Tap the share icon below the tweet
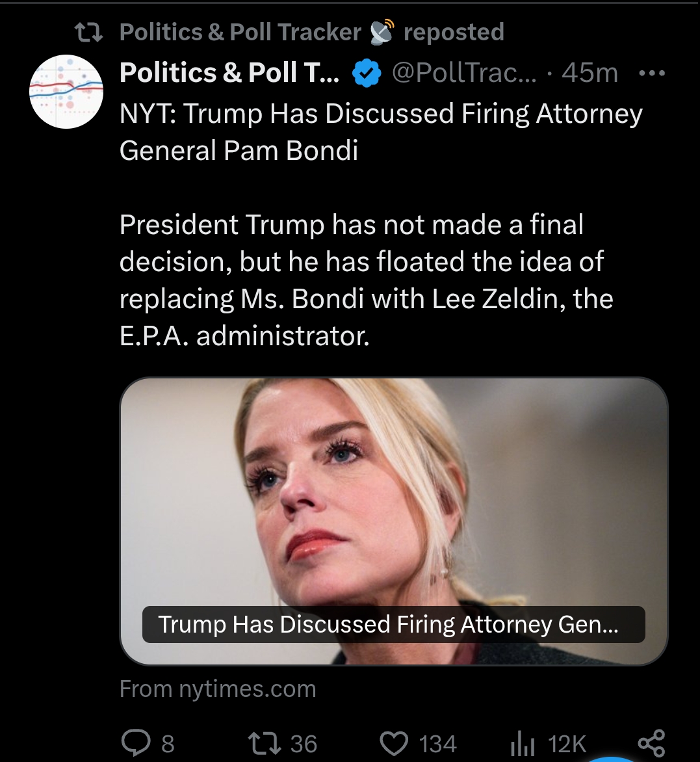700x762 pixels. click(651, 743)
